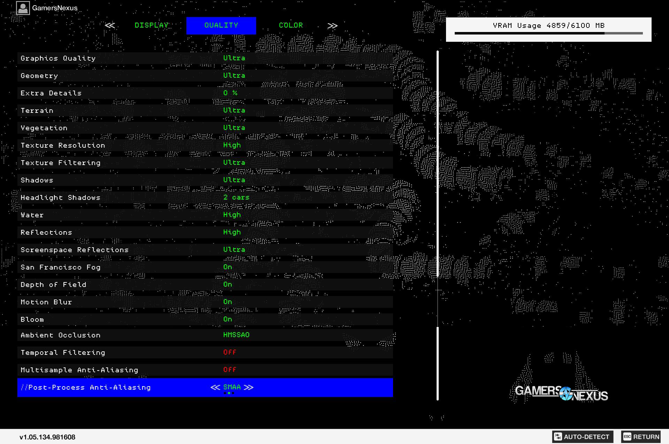Click the ESC key icon beside RETURN
Screen dimensions: 669x444
pos(627,436)
